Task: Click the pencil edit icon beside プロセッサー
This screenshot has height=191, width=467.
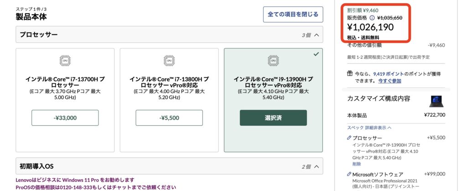Action: click(349, 137)
